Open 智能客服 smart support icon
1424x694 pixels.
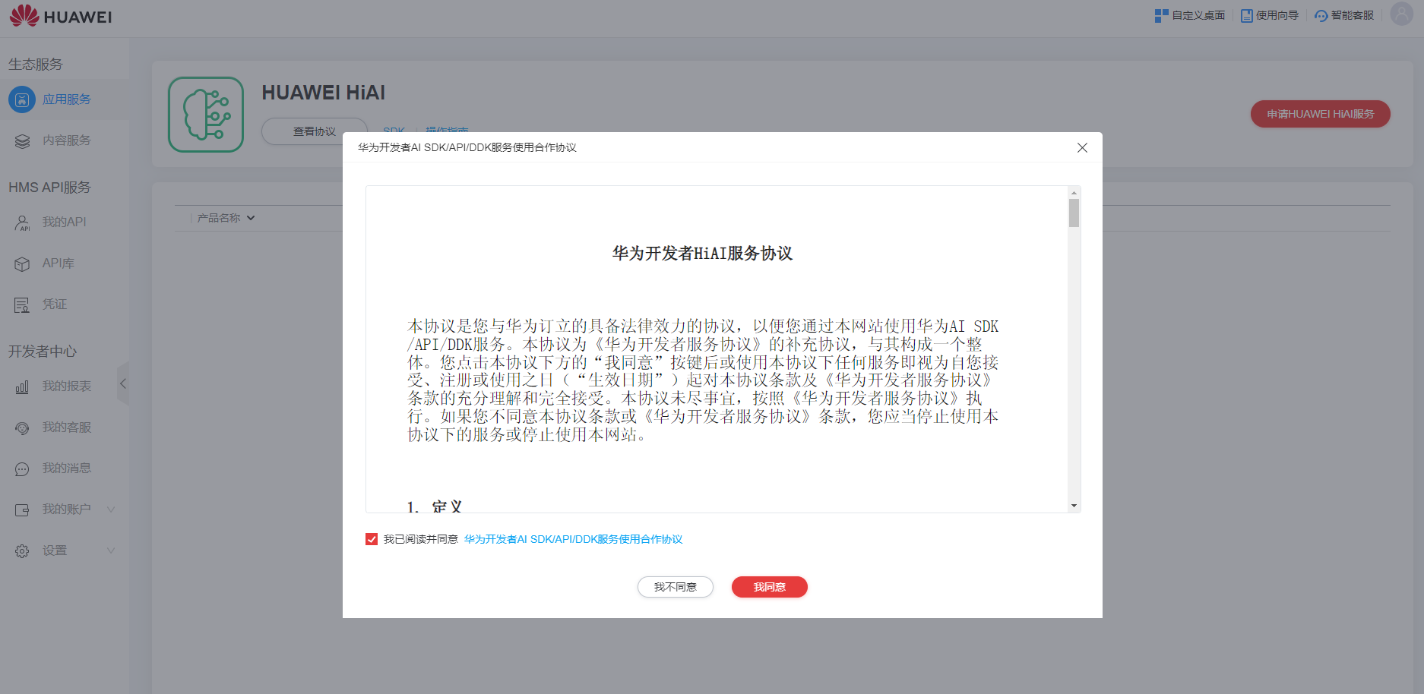[x=1321, y=16]
